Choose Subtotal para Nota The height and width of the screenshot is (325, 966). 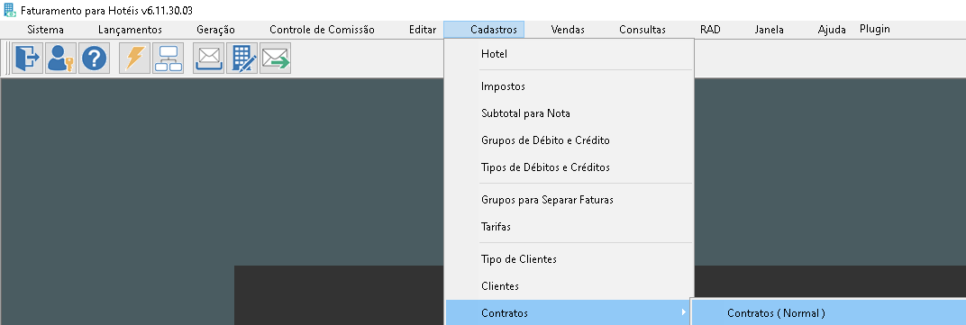[x=570, y=113]
